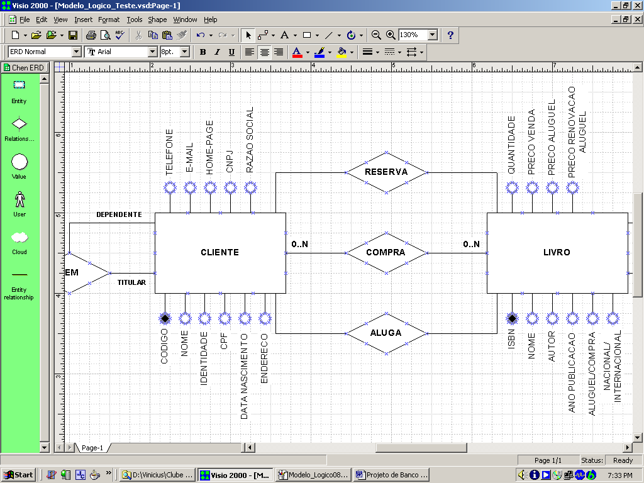The image size is (644, 483).
Task: Open the Shape menu
Action: point(157,19)
